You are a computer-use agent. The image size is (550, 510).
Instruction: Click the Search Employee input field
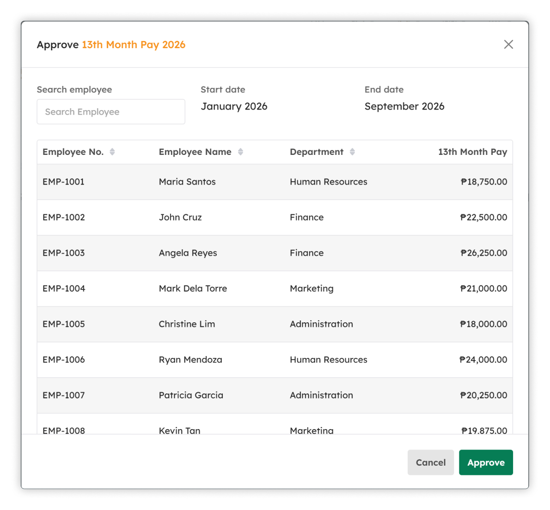click(111, 111)
